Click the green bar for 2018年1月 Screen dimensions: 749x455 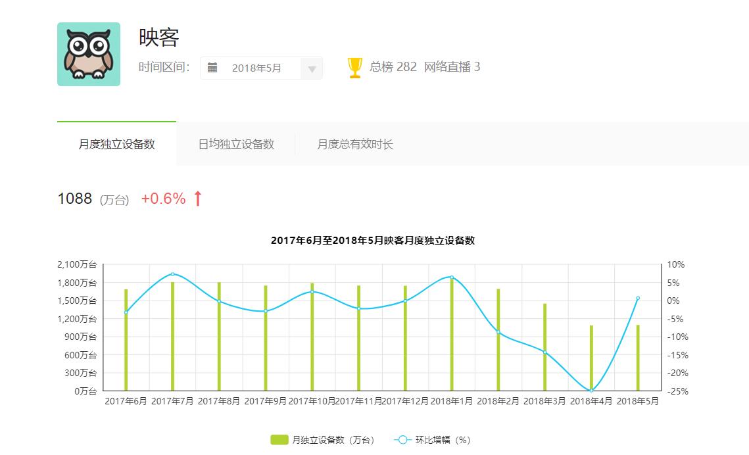(451, 335)
